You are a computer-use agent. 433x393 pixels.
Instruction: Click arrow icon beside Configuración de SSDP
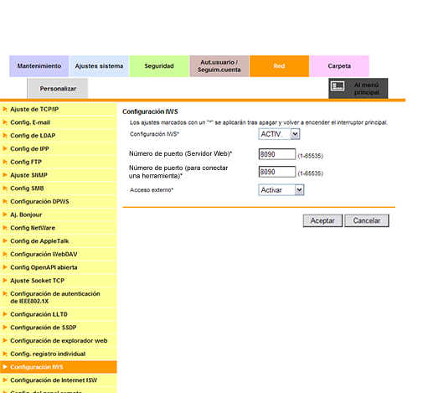tap(5, 327)
